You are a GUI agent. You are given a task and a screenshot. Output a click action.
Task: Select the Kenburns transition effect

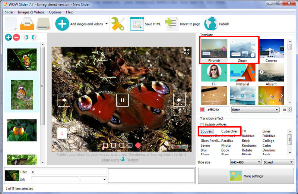click(249, 145)
